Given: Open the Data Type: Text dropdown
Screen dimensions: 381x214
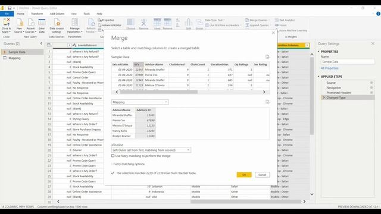Looking at the screenshot, I should (x=215, y=20).
